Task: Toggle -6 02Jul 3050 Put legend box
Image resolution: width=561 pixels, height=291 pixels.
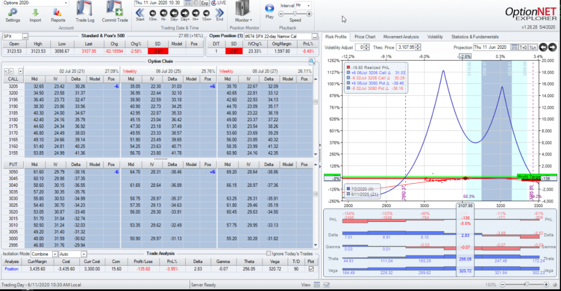Action: coord(348,88)
